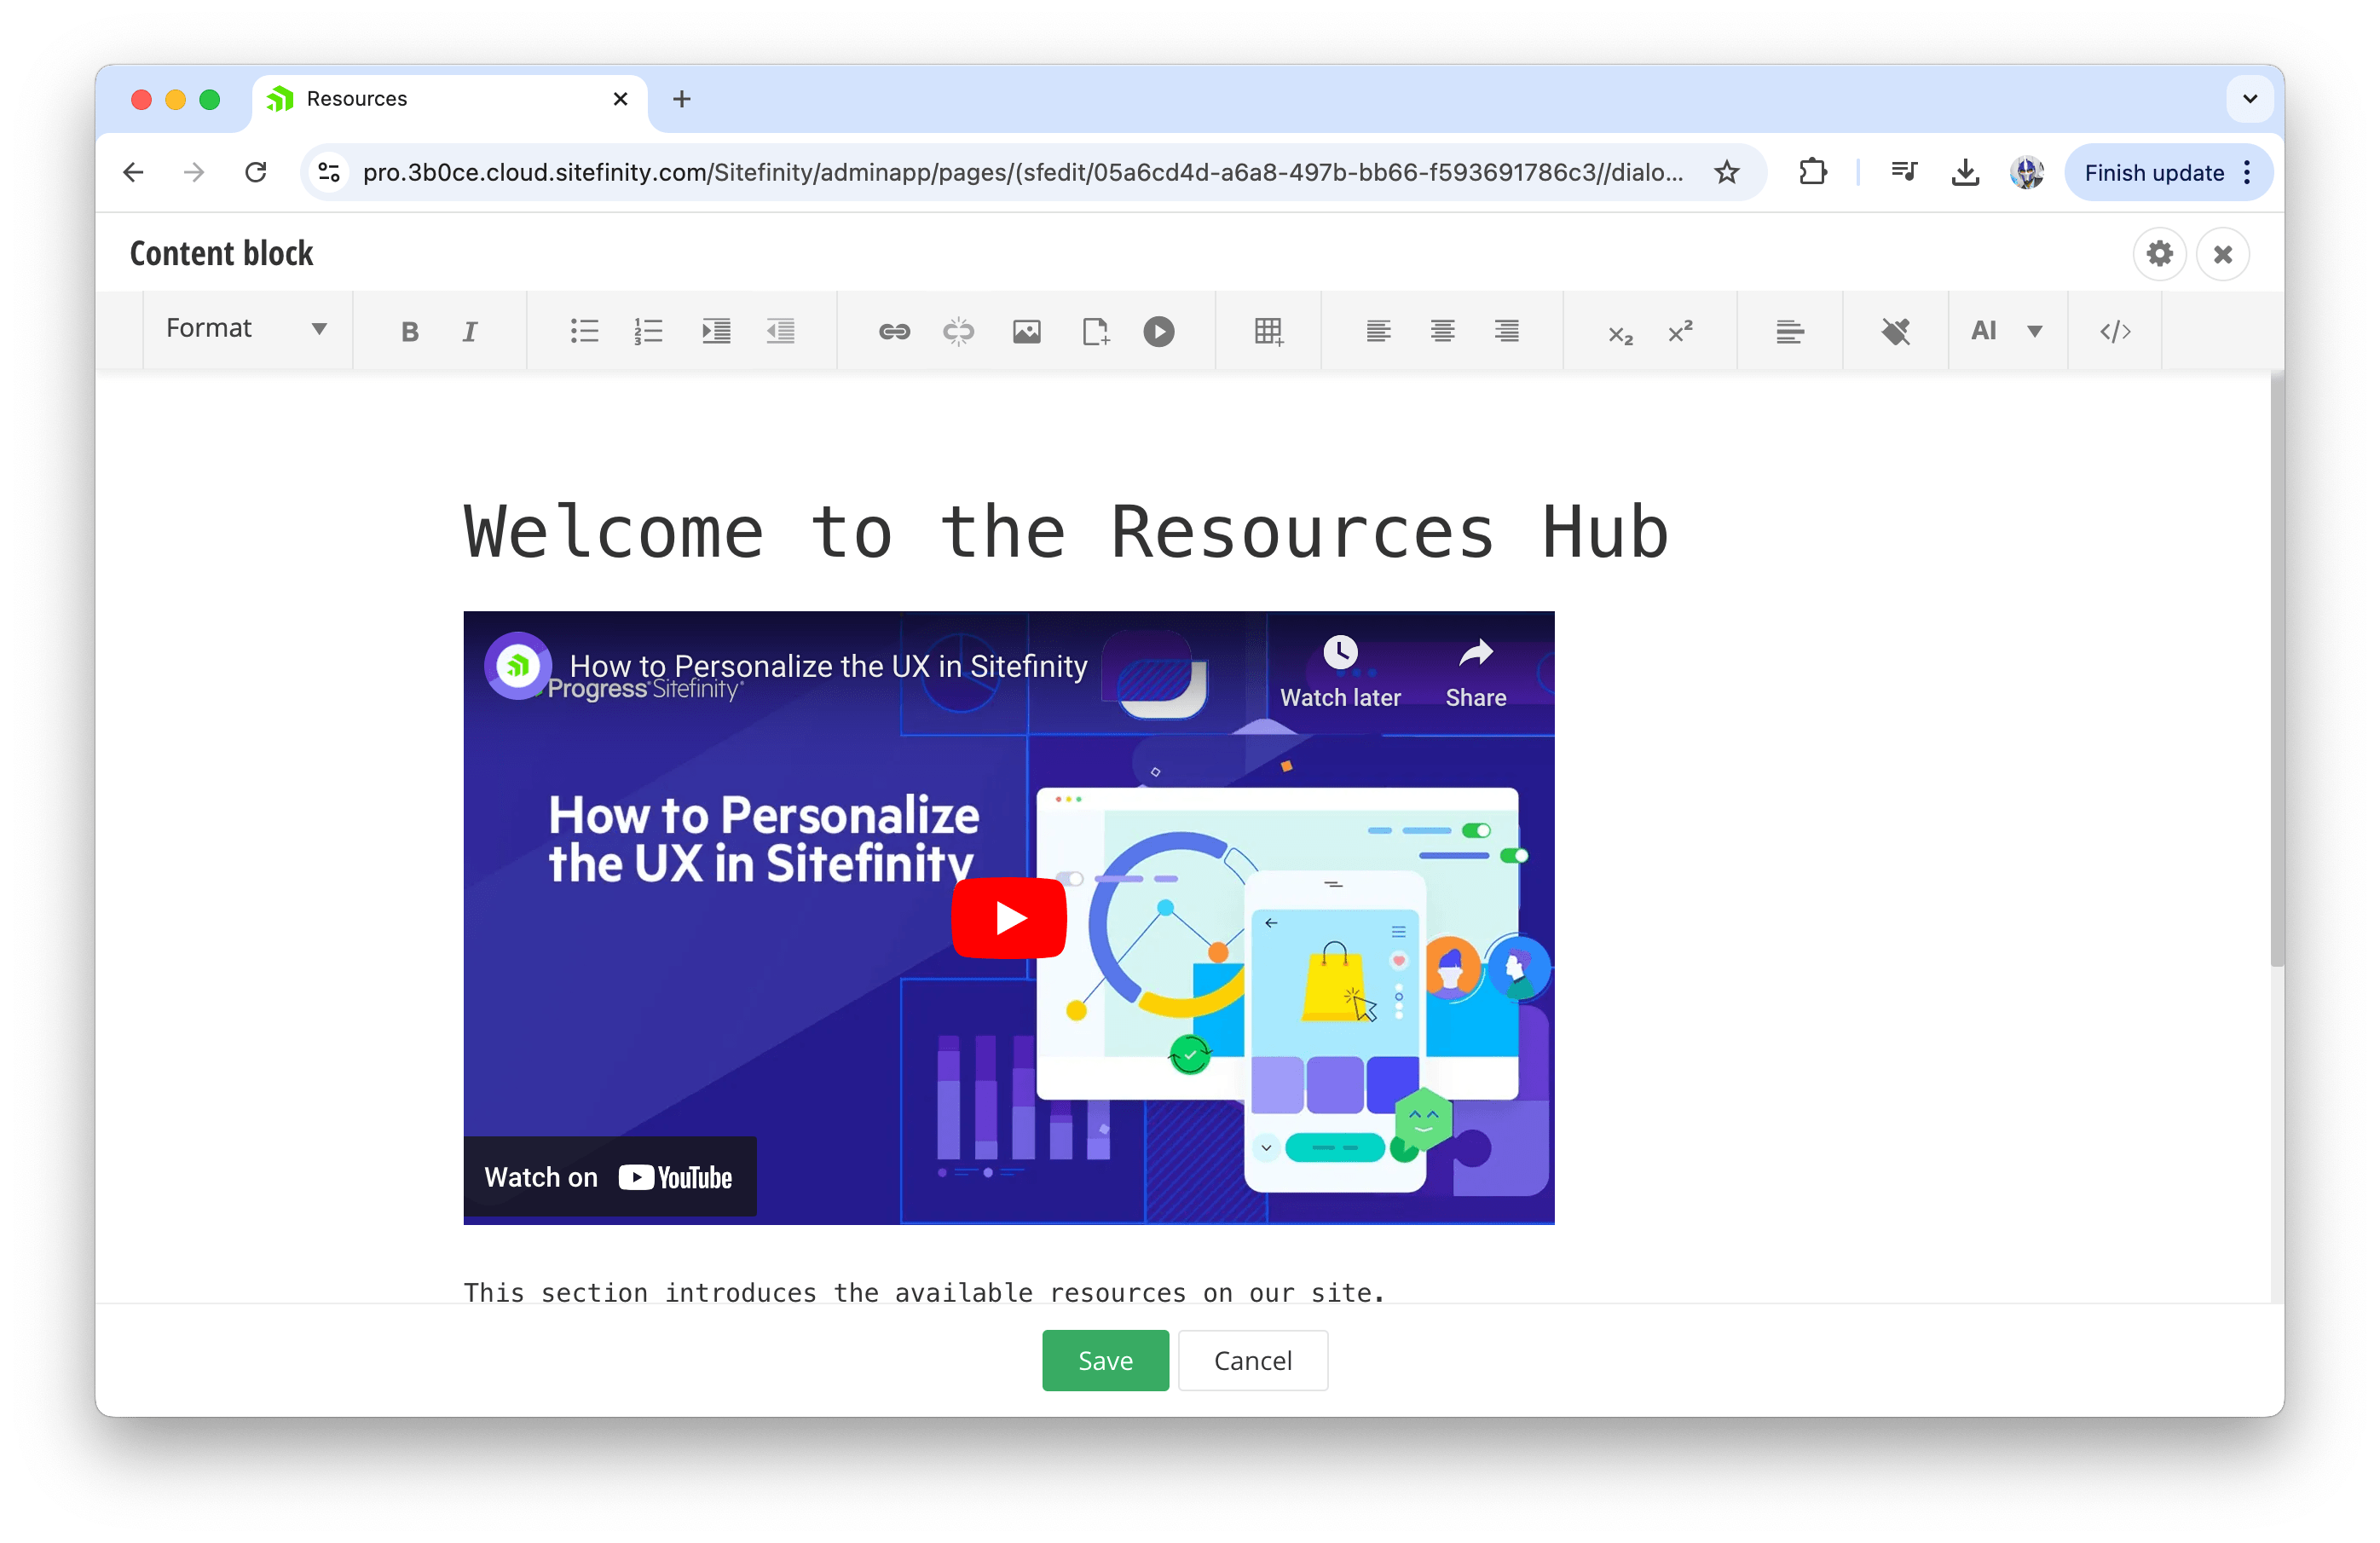Image resolution: width=2380 pixels, height=1543 pixels.
Task: Open the HTML source view icon
Action: pos(2115,331)
